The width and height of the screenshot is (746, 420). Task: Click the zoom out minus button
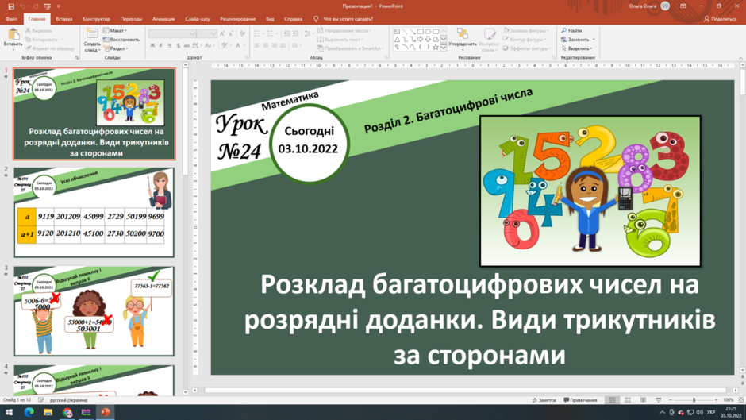[671, 400]
